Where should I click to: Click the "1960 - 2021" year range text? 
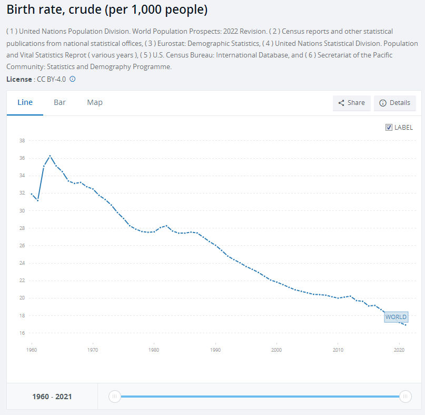pos(52,397)
